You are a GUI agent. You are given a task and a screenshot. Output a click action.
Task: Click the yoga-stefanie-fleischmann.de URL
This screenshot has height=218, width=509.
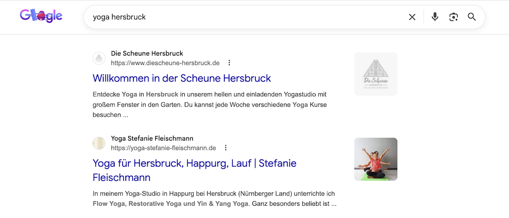pyautogui.click(x=163, y=148)
